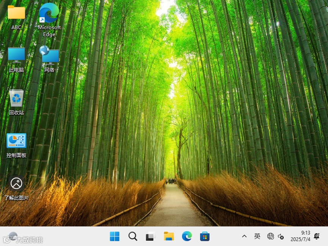Click the date 2025/7/4 text
The height and width of the screenshot is (246, 328).
pos(300,239)
